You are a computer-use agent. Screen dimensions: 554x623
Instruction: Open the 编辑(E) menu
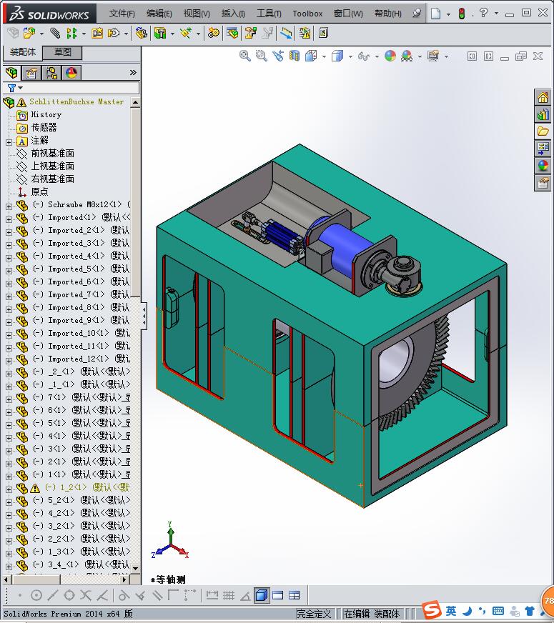[x=159, y=14]
